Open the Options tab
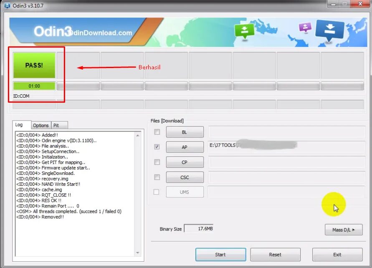Screen dimensions: 372x268 click(41, 125)
